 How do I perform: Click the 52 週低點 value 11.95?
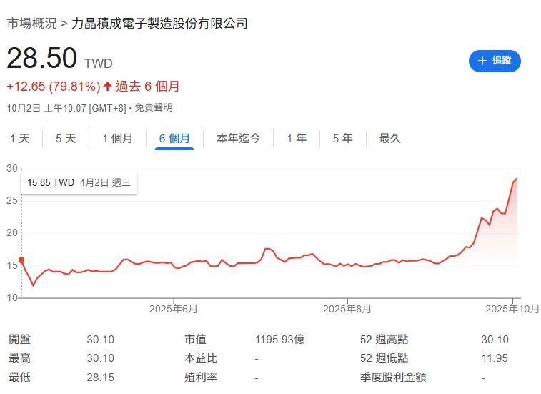pos(495,358)
